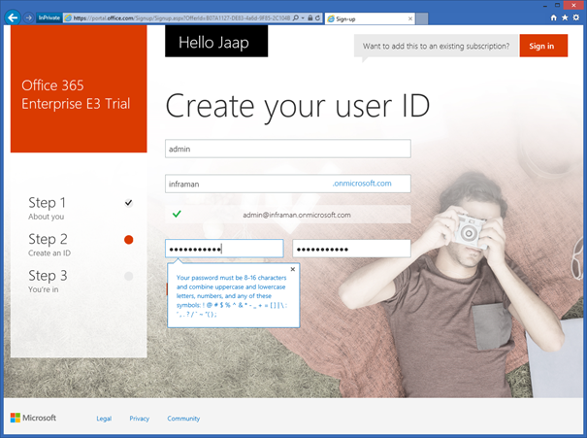
Task: Click the confirm password field on right
Action: point(351,249)
